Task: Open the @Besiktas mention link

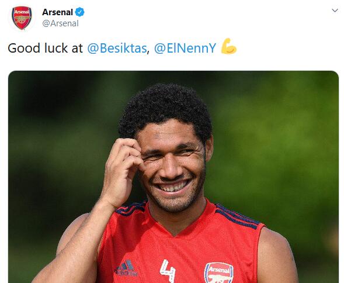Action: pos(117,48)
